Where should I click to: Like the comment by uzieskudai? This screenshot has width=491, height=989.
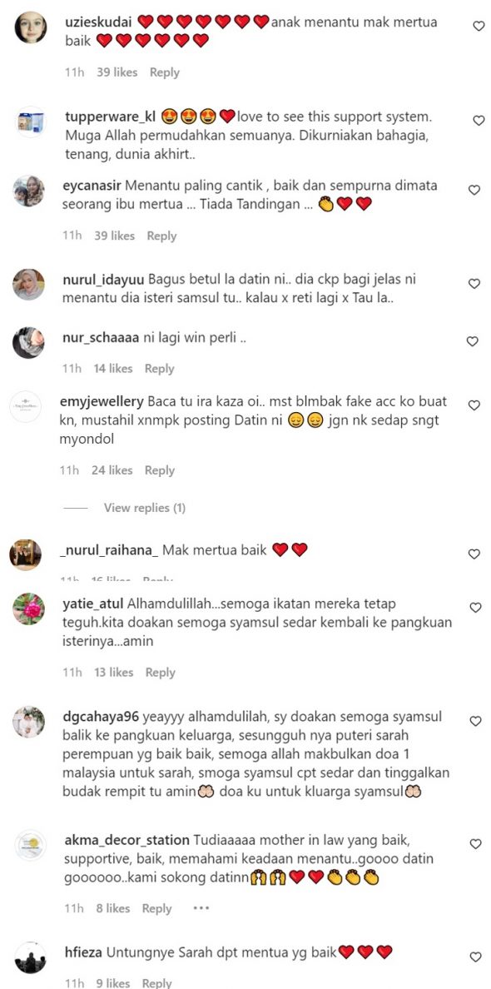click(x=479, y=26)
